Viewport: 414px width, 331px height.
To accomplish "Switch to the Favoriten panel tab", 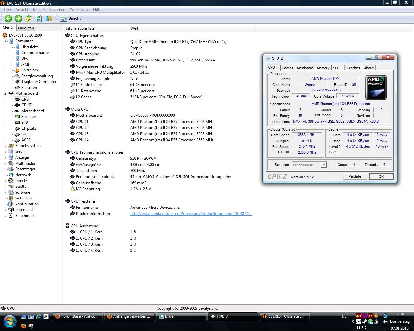I will coord(26,28).
